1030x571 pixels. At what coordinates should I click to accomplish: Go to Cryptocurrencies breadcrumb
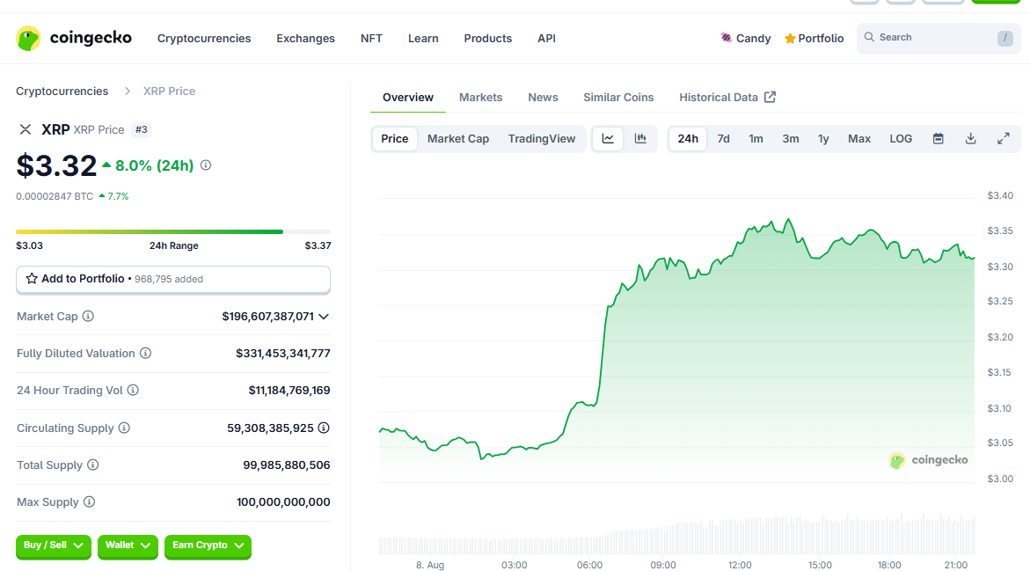[x=62, y=92]
